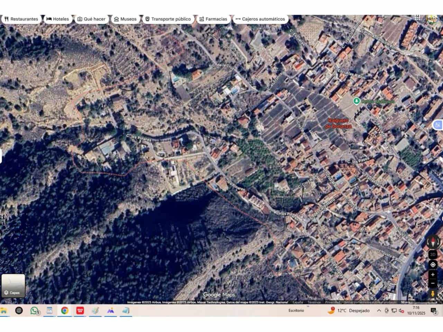Expand the collapsed side panel handle
Viewport: 443px width, 332px height.
1,156
